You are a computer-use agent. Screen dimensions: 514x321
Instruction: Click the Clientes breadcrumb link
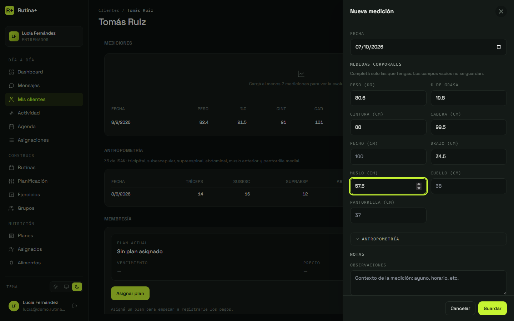109,10
